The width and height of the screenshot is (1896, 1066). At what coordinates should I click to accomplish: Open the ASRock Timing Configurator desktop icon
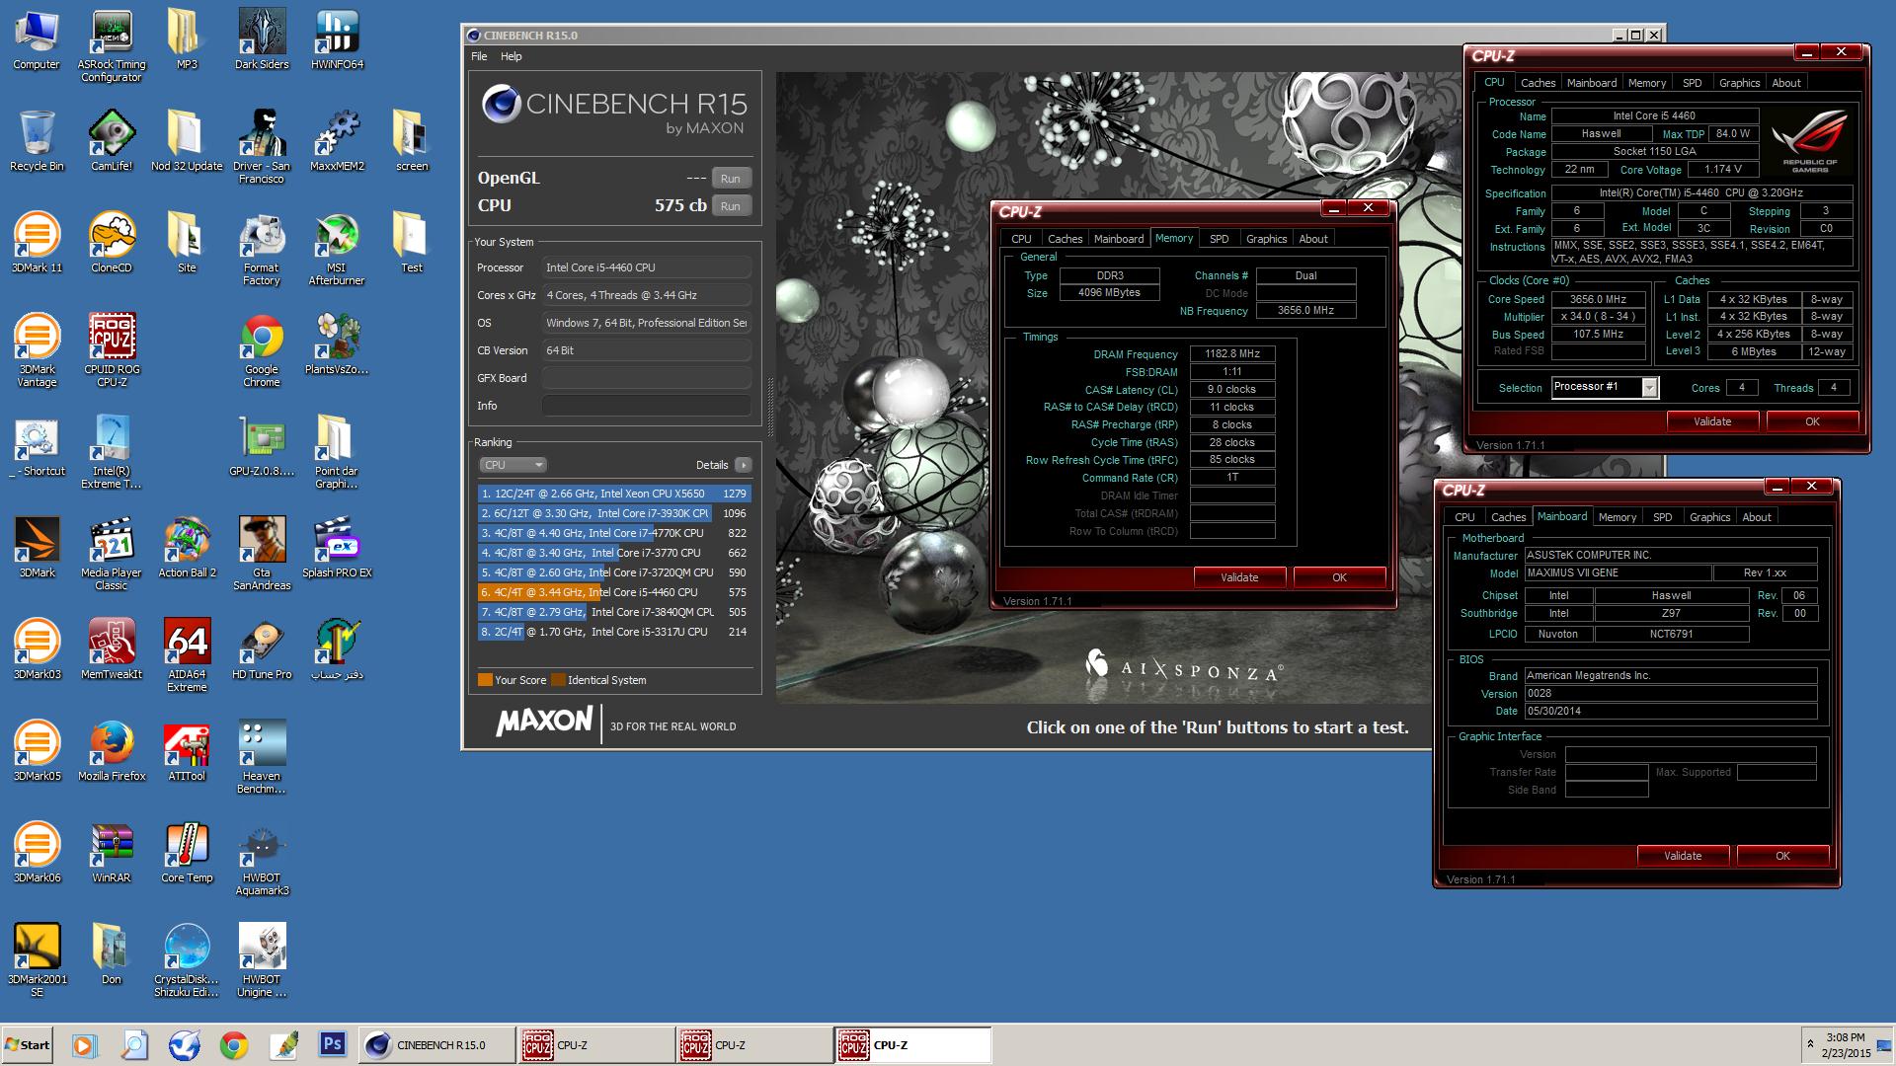coord(112,45)
